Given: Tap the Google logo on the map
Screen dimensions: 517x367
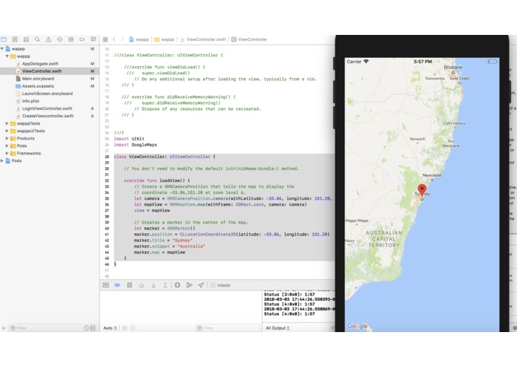Looking at the screenshot, I should click(357, 326).
